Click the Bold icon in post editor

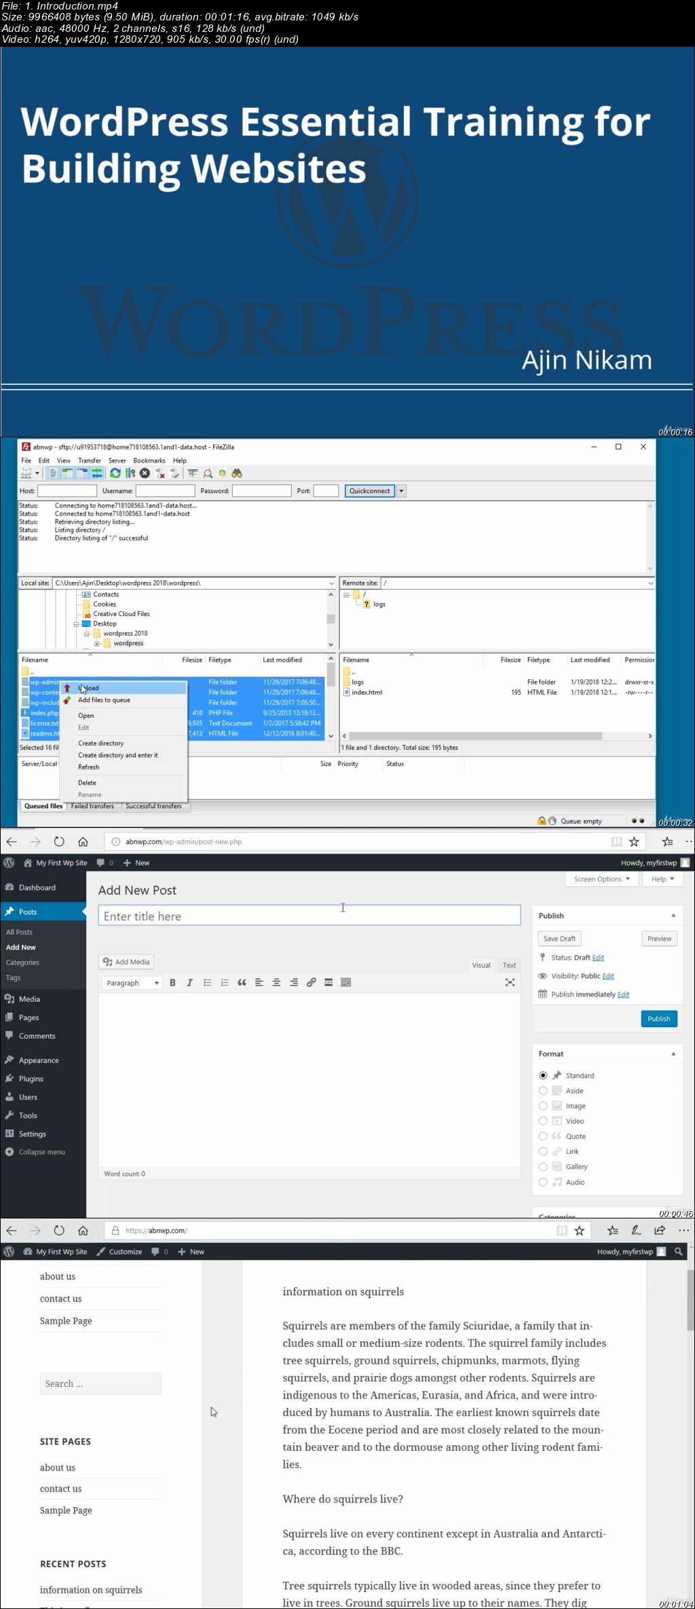(172, 983)
